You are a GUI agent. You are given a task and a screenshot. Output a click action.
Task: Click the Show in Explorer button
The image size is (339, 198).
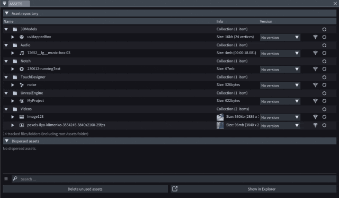253,189
